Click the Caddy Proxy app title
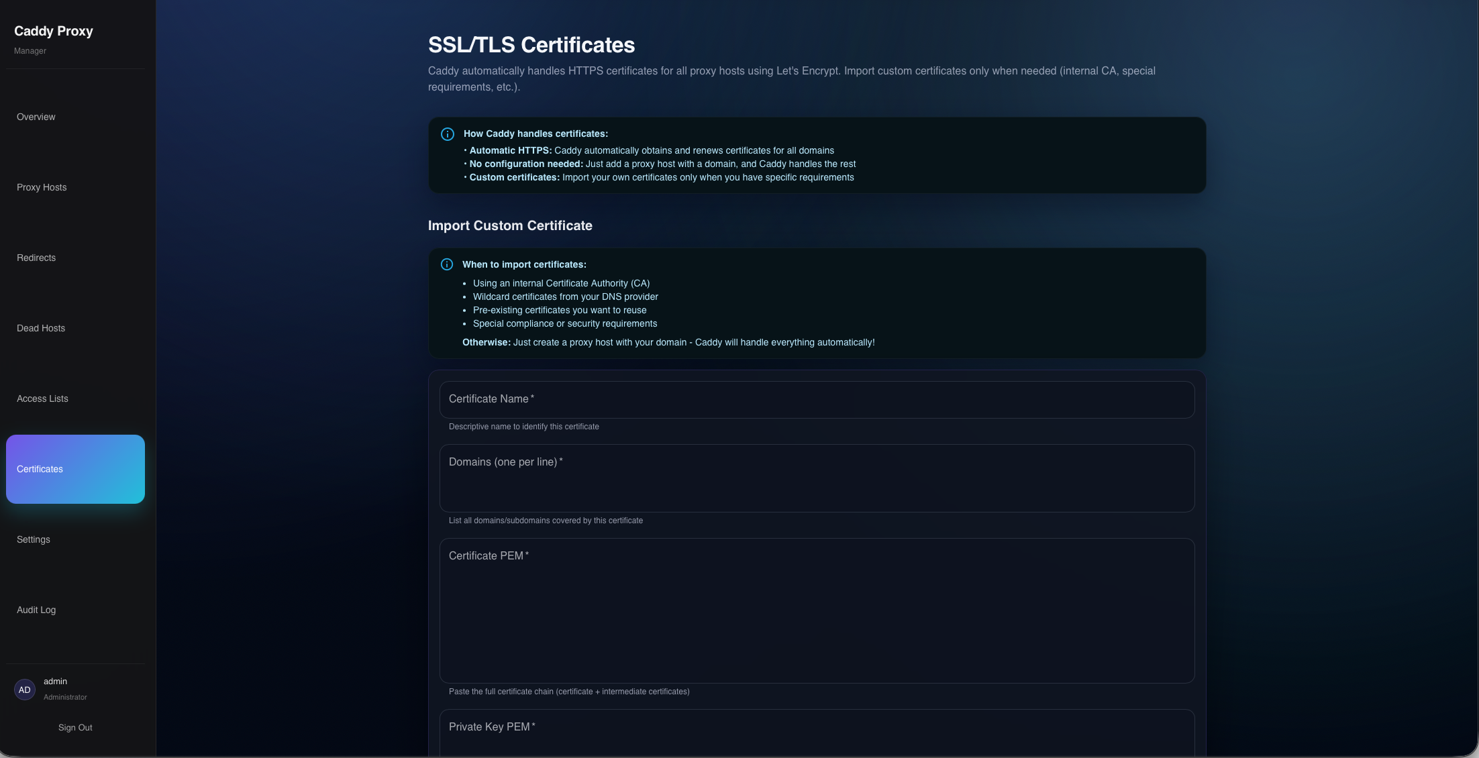Image resolution: width=1479 pixels, height=758 pixels. pyautogui.click(x=54, y=31)
